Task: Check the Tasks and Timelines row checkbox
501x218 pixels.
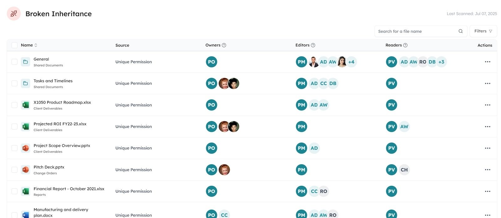Action: 14,84
